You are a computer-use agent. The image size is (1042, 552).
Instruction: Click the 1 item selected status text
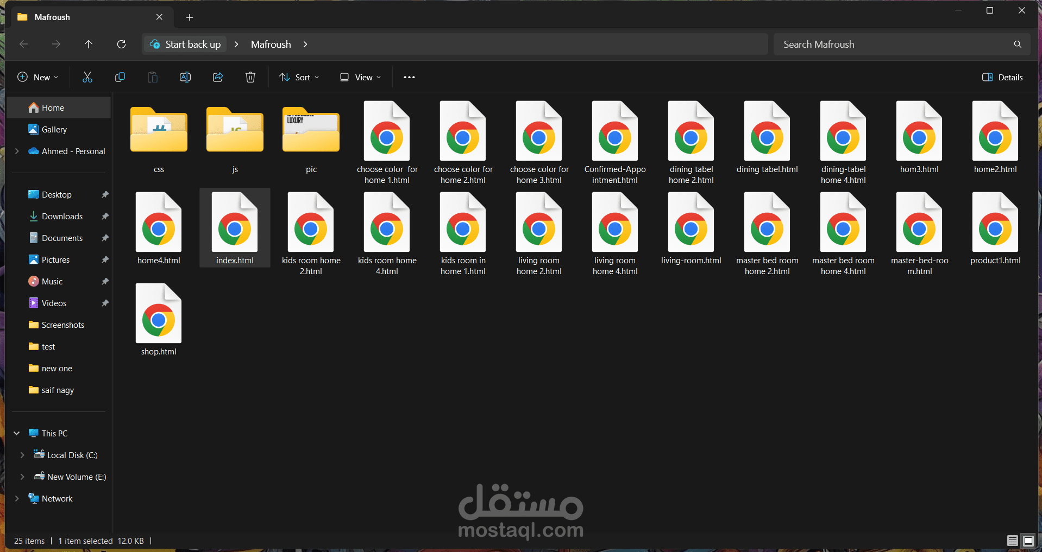[85, 541]
